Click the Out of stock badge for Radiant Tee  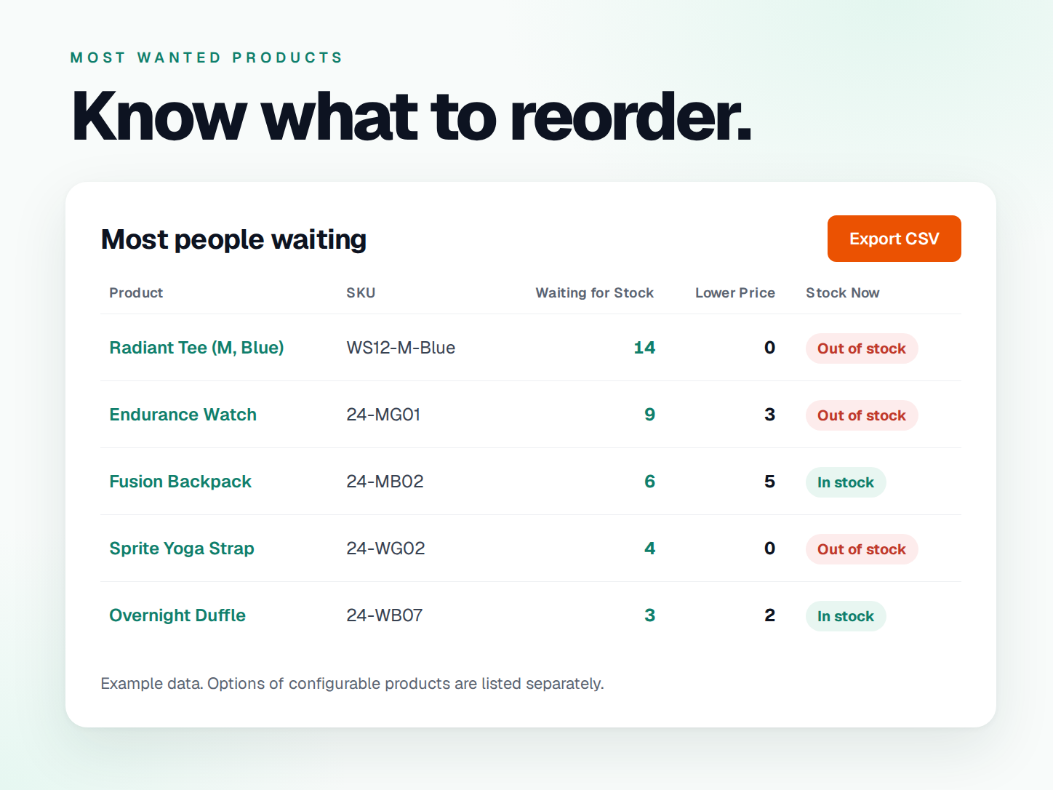click(862, 348)
